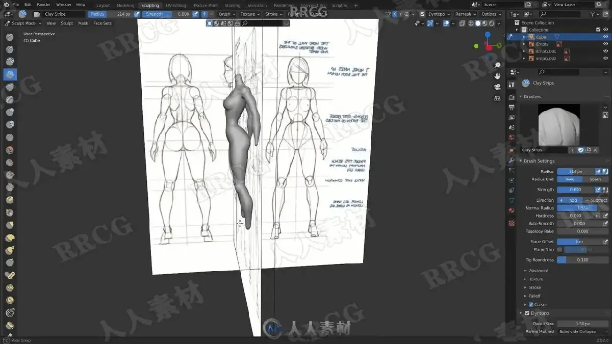Toggle the Plane Trim checkbox
The width and height of the screenshot is (612, 344).
tap(559, 249)
